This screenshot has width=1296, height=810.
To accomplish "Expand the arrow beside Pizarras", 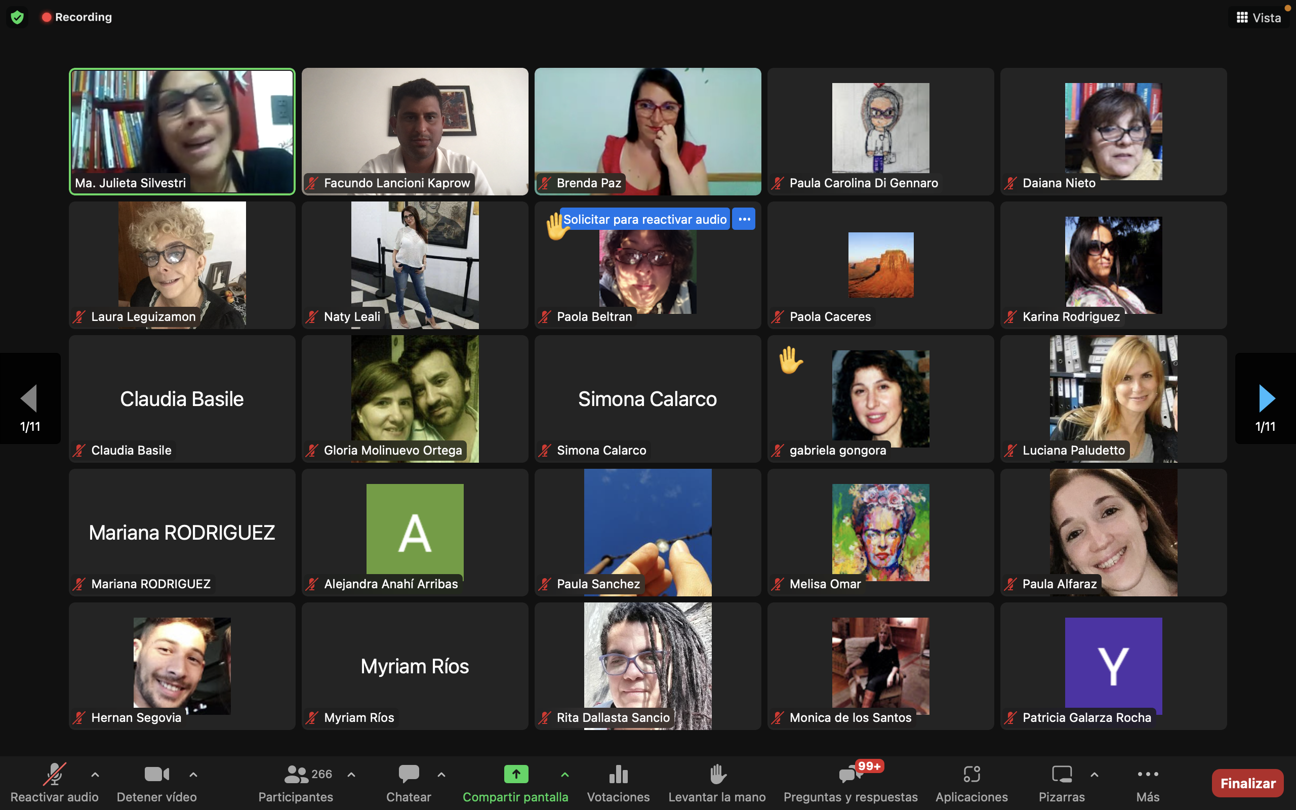I will pos(1094,774).
